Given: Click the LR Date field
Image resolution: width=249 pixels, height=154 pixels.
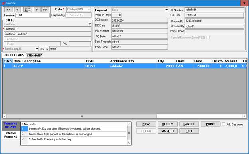Looking at the screenshot, I should (214, 15).
